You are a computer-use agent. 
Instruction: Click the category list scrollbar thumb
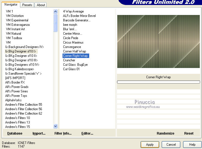tap(55, 23)
